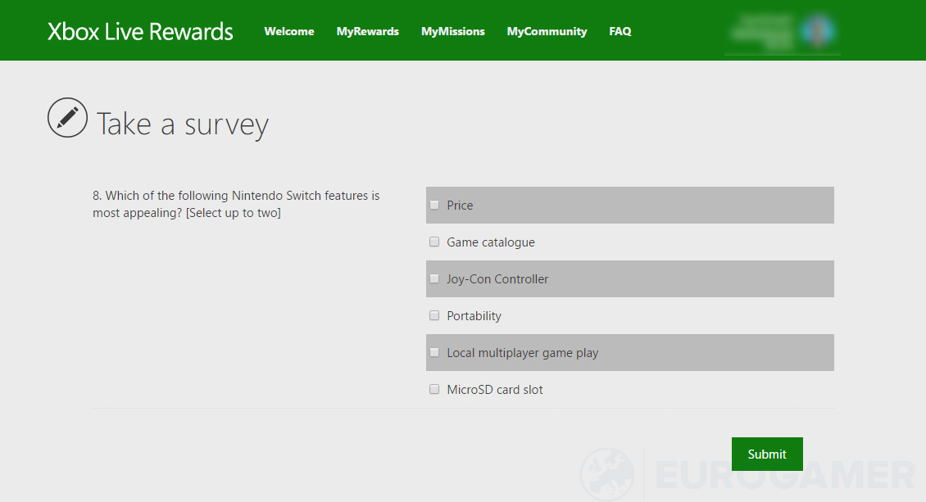926x502 pixels.
Task: Go to MyRewards in navigation
Action: point(367,32)
